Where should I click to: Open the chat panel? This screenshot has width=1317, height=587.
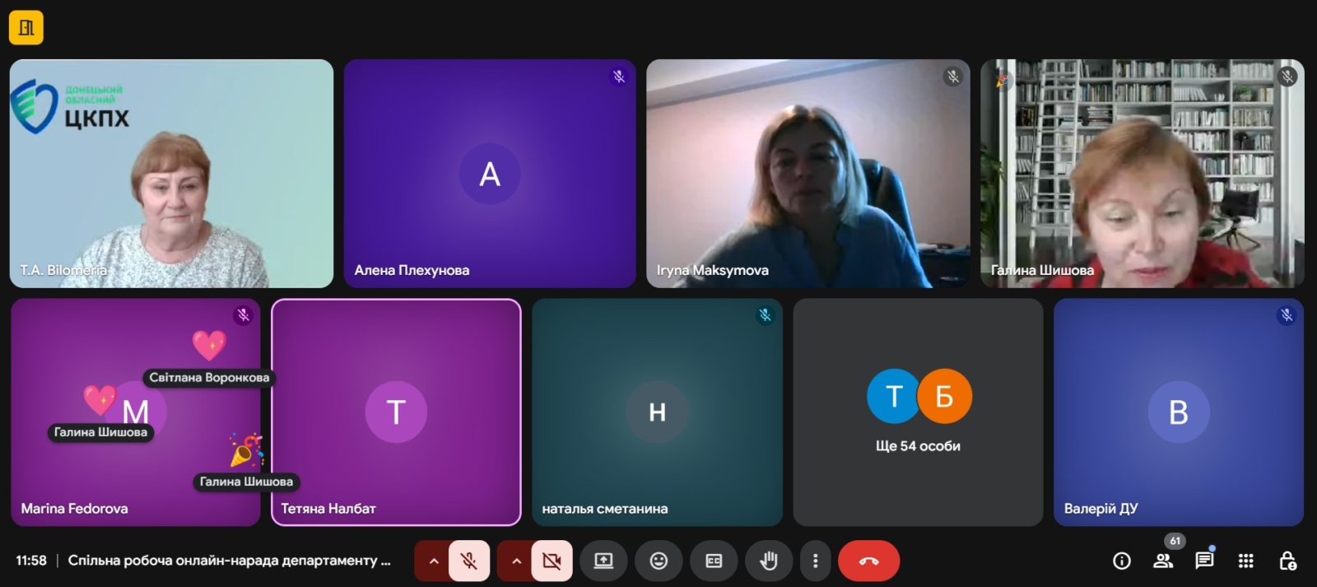1204,561
